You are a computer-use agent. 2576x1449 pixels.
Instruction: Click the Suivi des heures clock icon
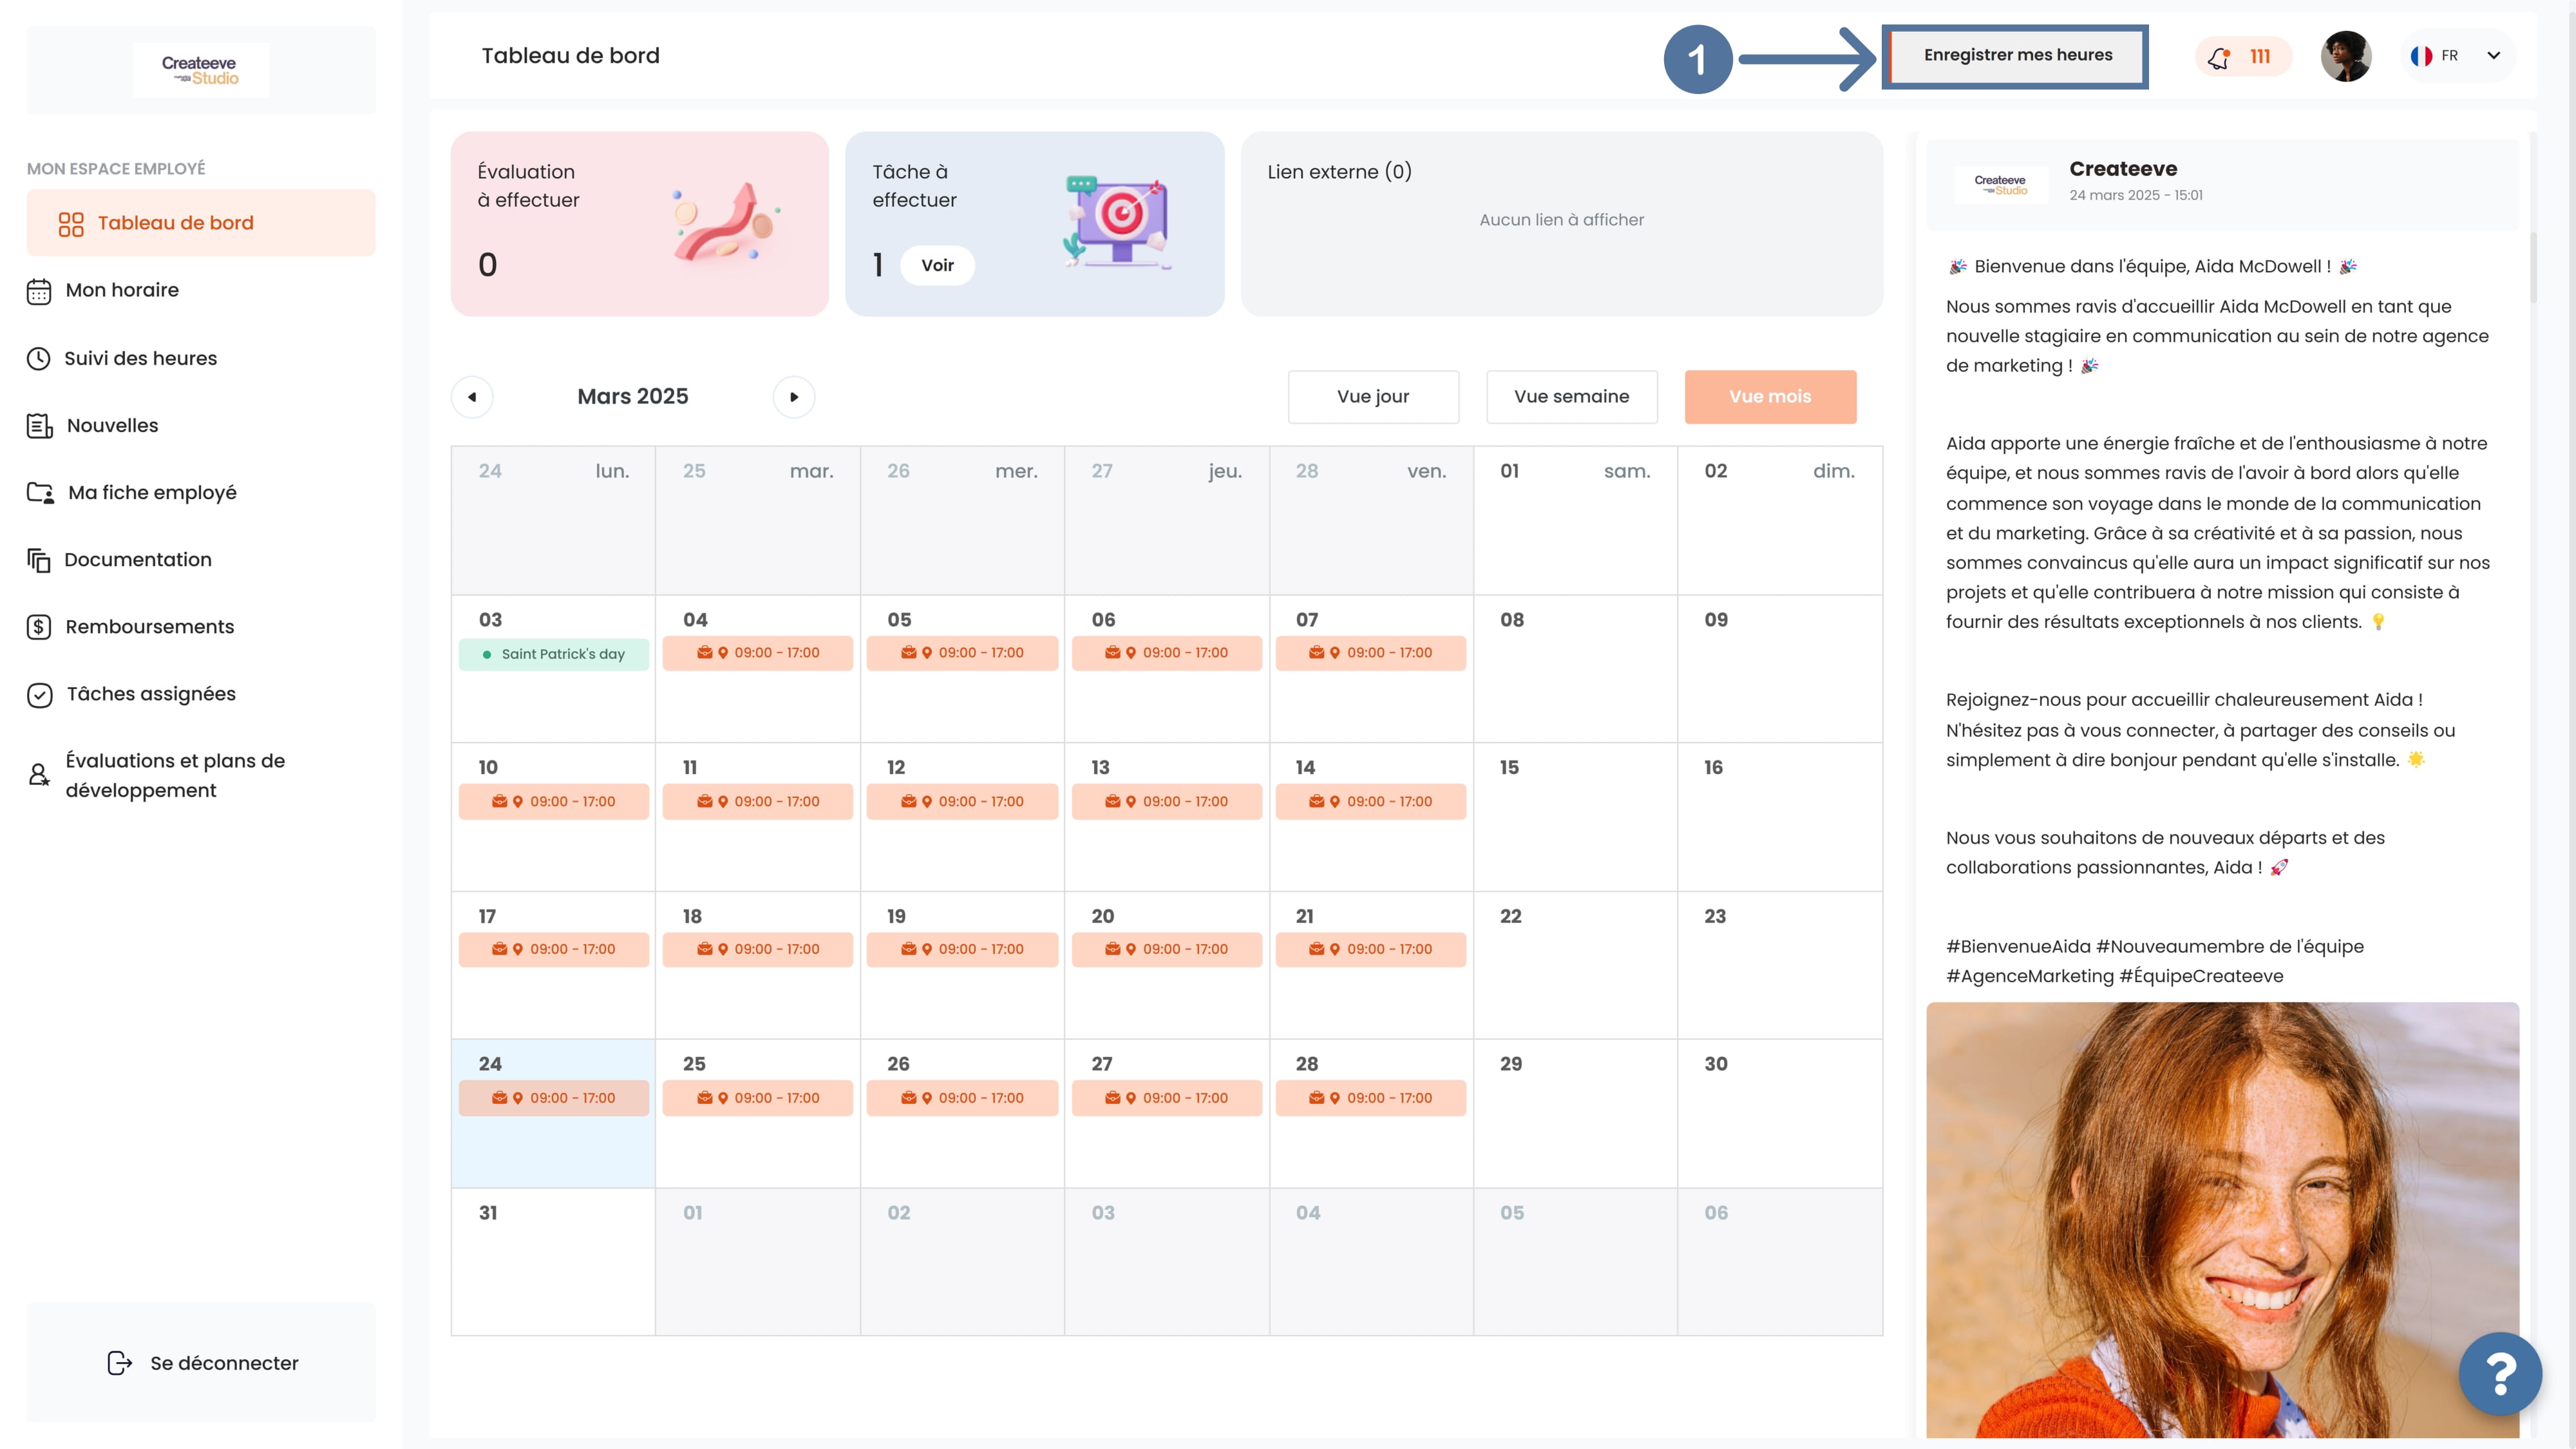pos(39,358)
